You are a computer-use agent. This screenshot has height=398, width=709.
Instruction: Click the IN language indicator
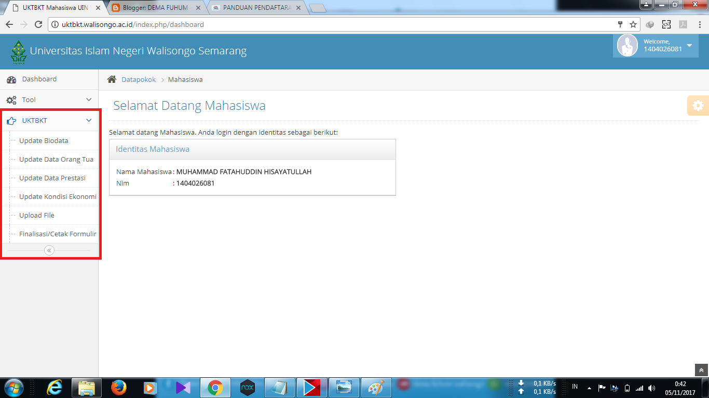click(575, 387)
